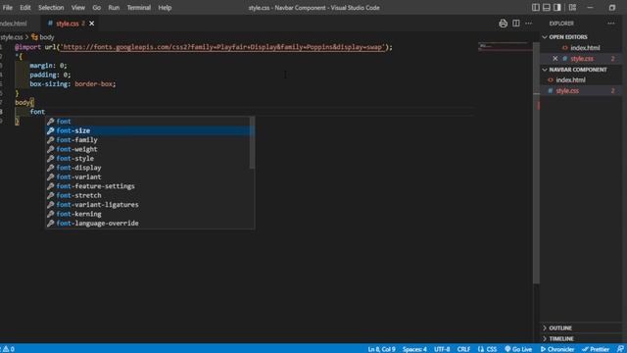Viewport: 627px width, 353px height.
Task: Open the Run menu
Action: tap(114, 8)
